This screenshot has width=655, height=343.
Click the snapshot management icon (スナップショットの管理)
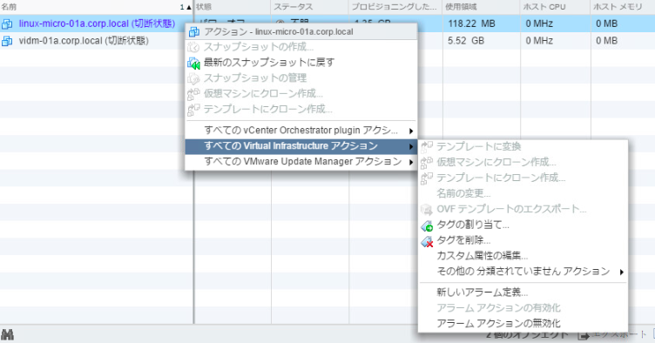pos(193,78)
